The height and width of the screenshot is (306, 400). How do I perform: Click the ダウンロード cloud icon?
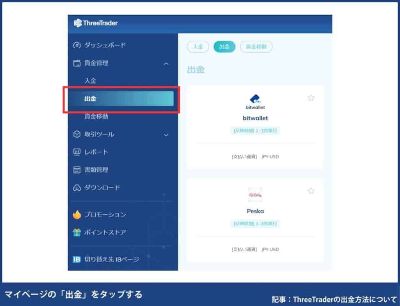pos(77,188)
